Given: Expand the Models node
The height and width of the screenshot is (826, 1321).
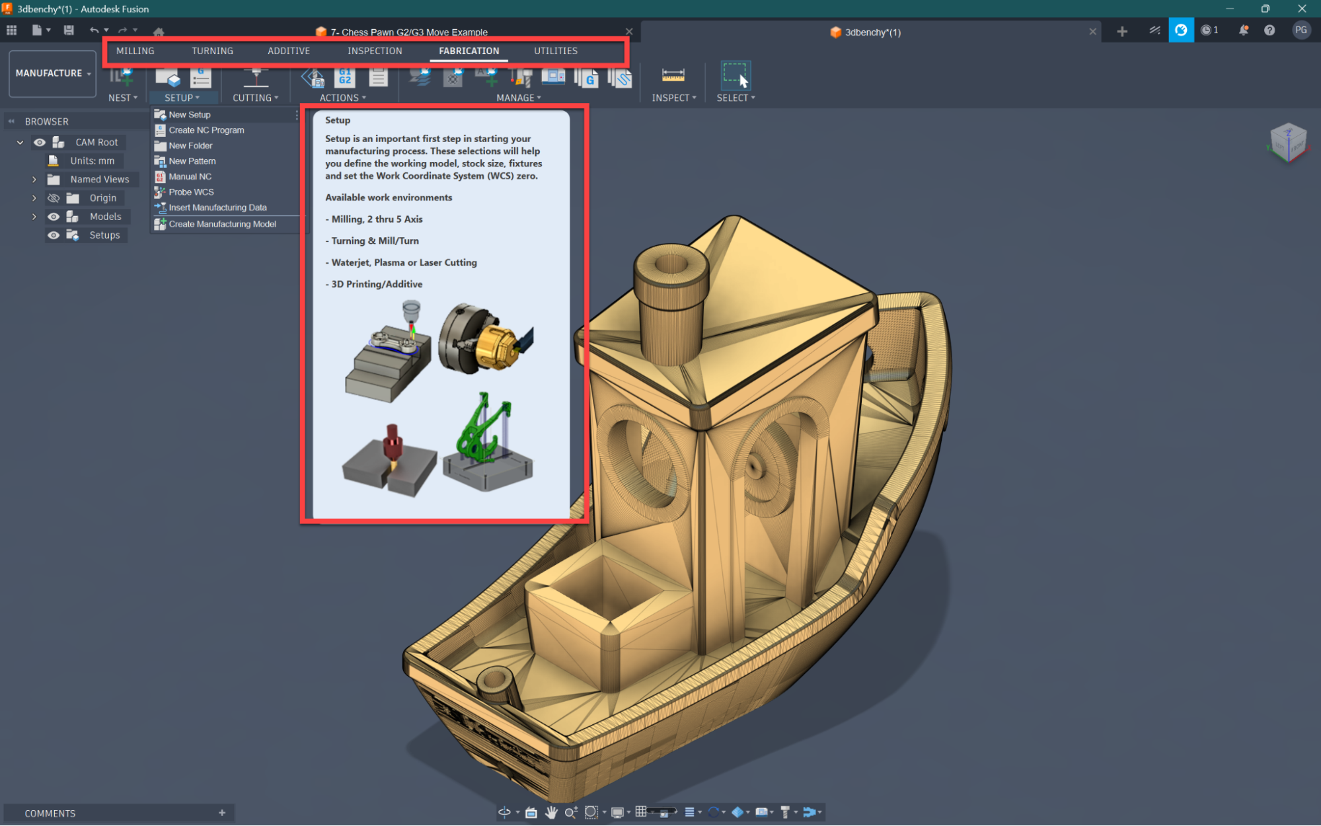Looking at the screenshot, I should (34, 217).
